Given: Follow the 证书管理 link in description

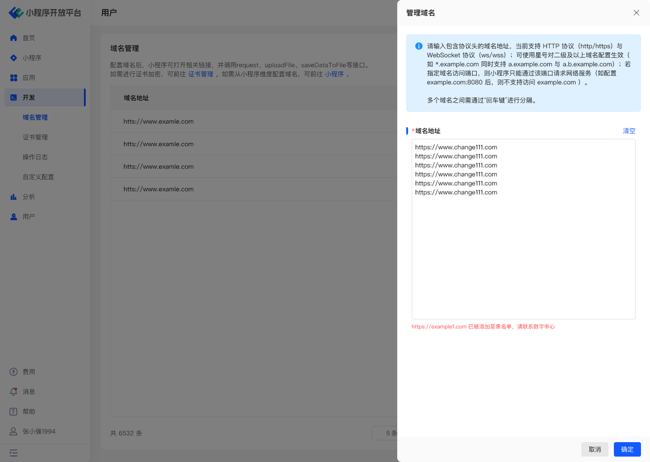Looking at the screenshot, I should [201, 74].
